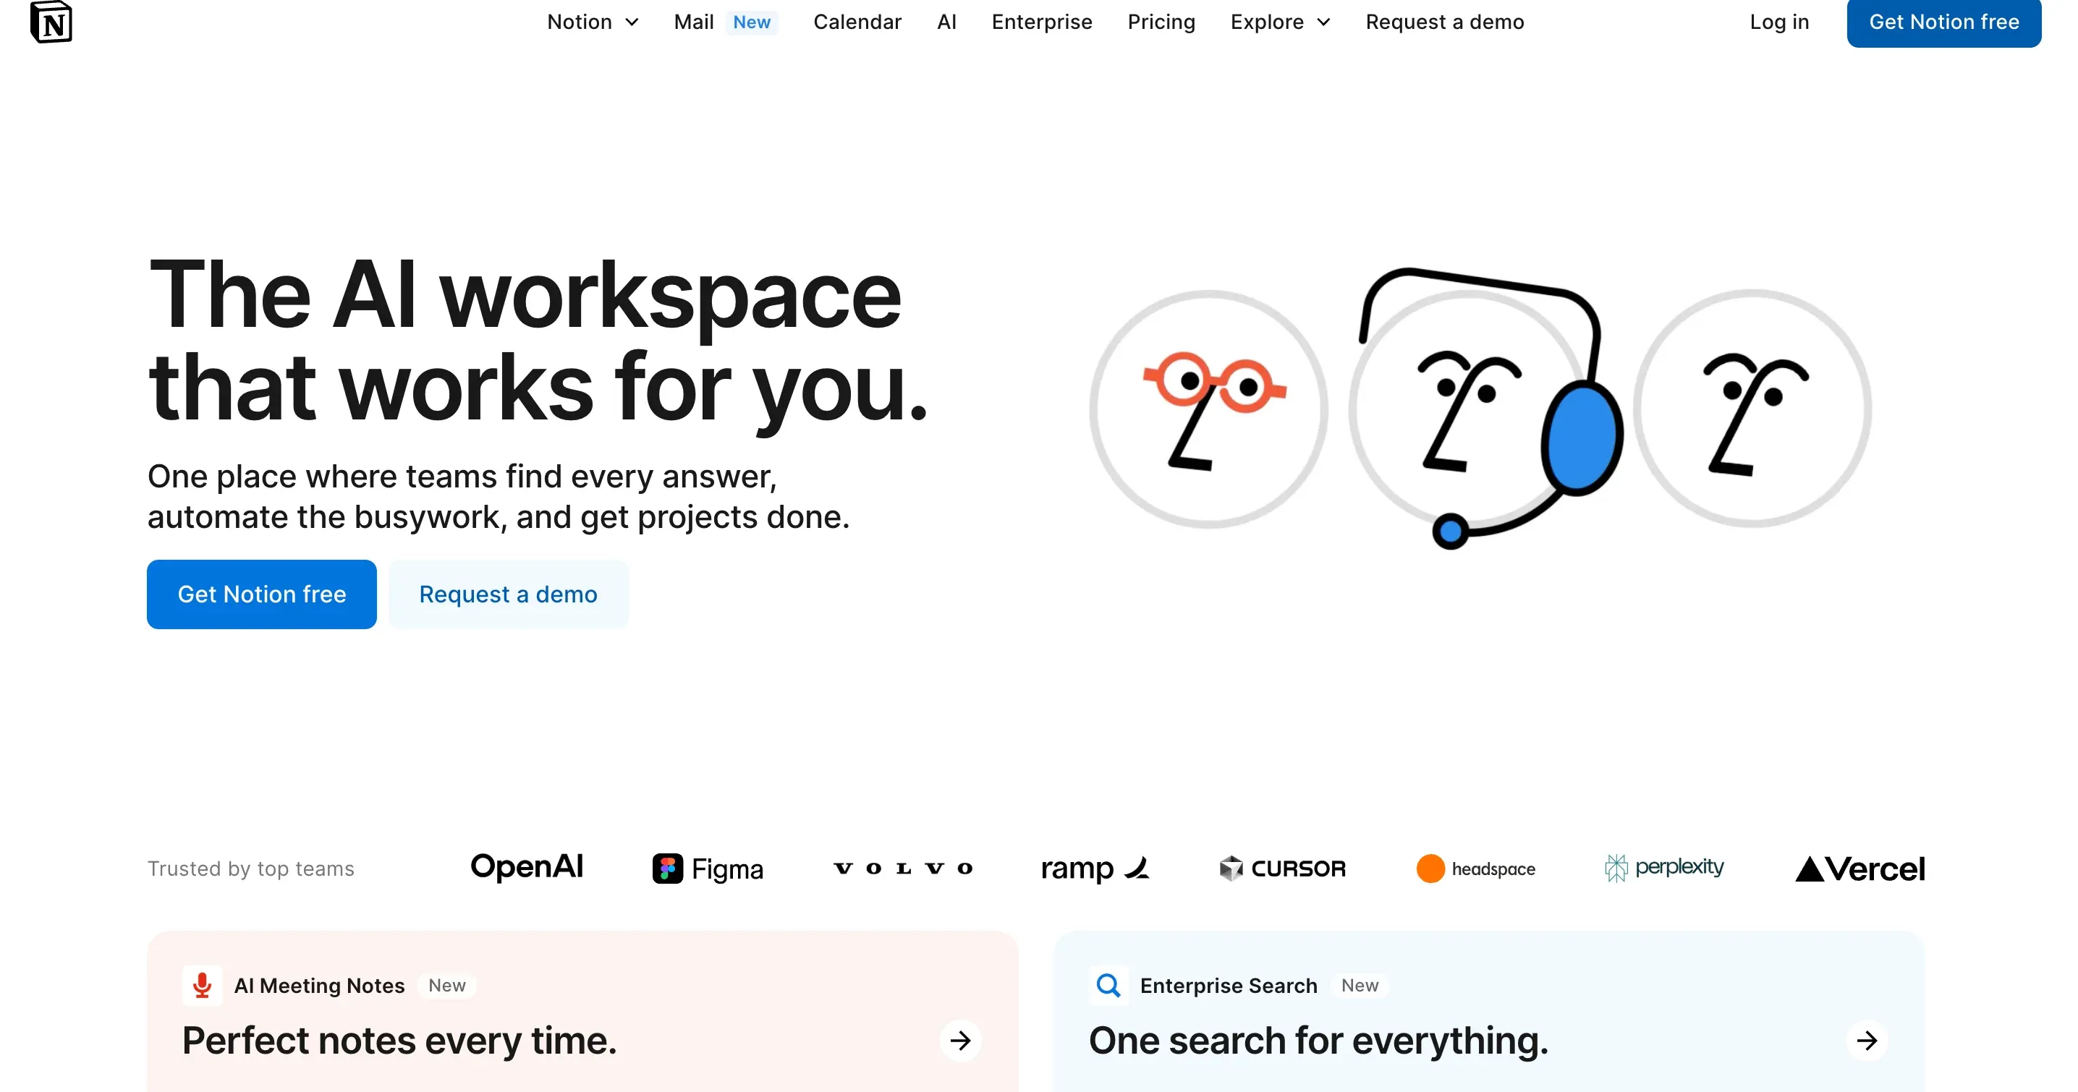Click the ramp logo

tap(1095, 869)
